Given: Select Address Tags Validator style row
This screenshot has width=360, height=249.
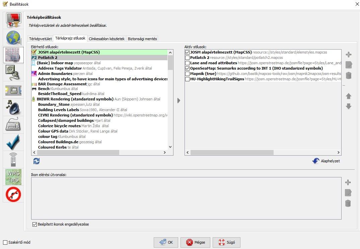Looking at the screenshot, I should (99, 68).
